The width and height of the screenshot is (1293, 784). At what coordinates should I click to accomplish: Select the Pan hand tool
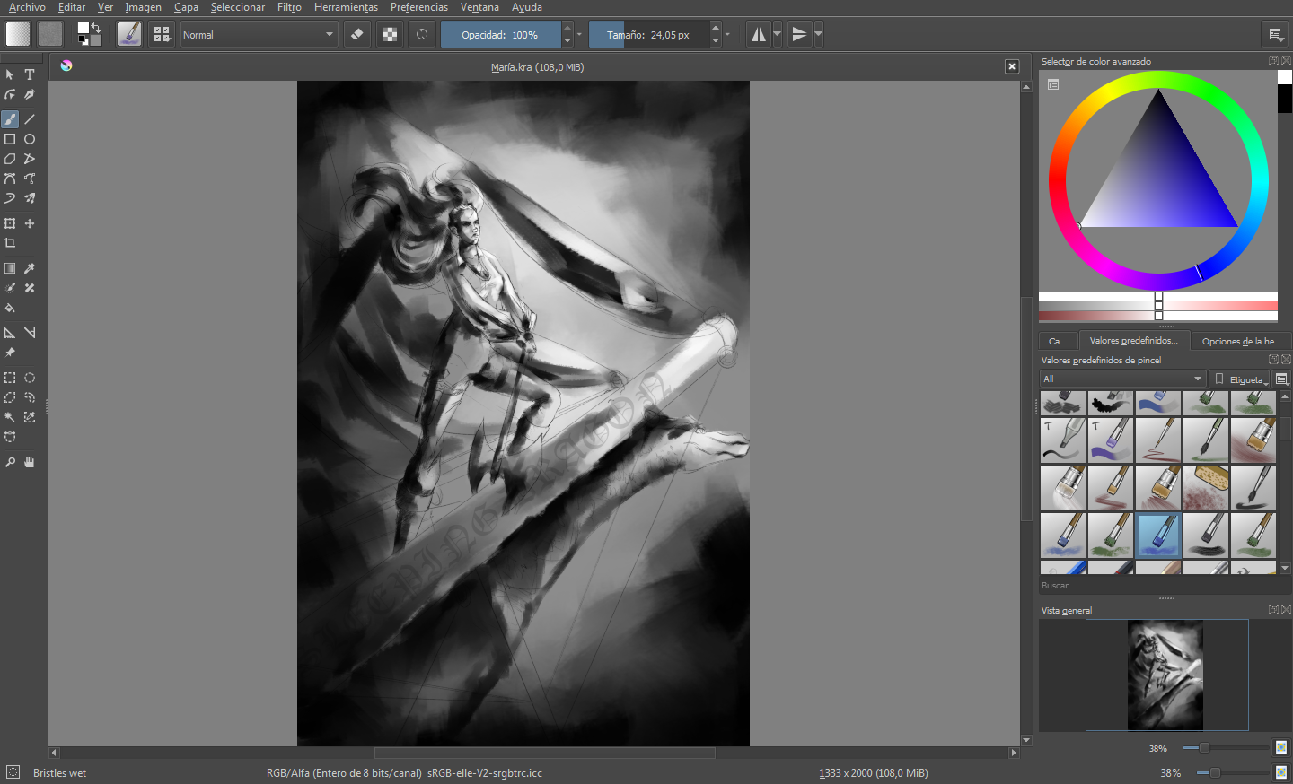coord(30,462)
